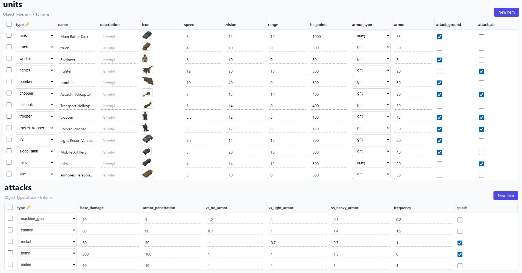Click the Light Recon Vehicle icon
The height and width of the screenshot is (273, 522).
[148, 139]
